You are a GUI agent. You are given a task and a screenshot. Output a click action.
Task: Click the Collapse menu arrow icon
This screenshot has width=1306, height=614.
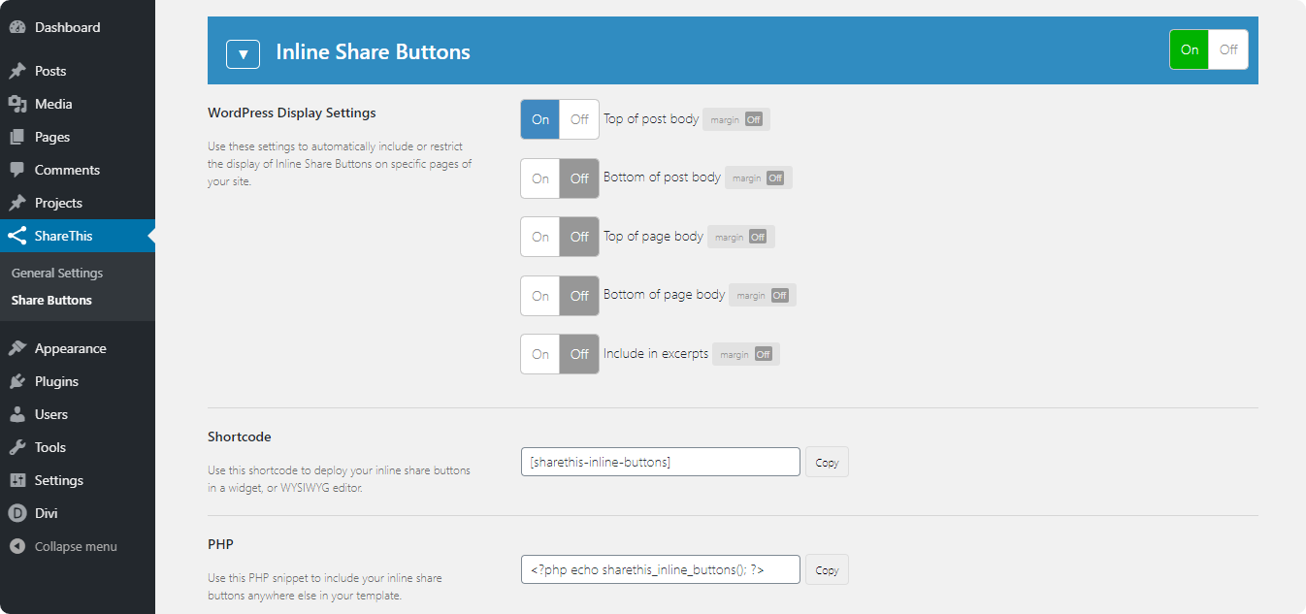[x=17, y=546]
